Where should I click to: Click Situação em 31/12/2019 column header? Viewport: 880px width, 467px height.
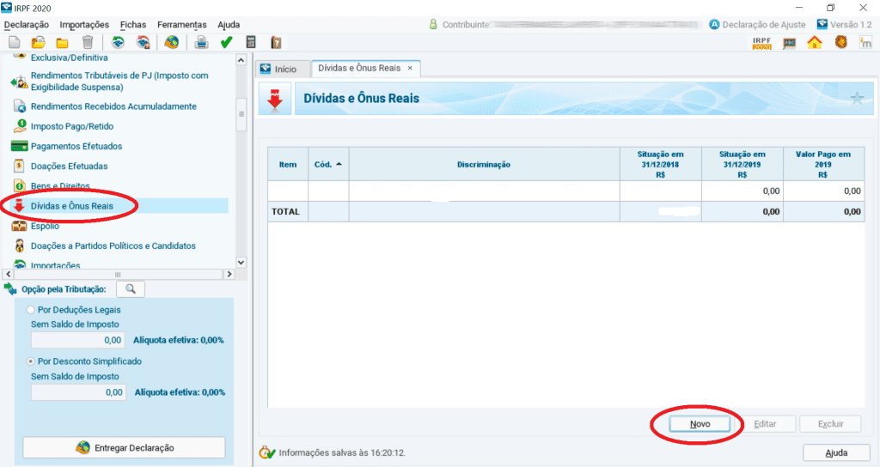coord(742,164)
